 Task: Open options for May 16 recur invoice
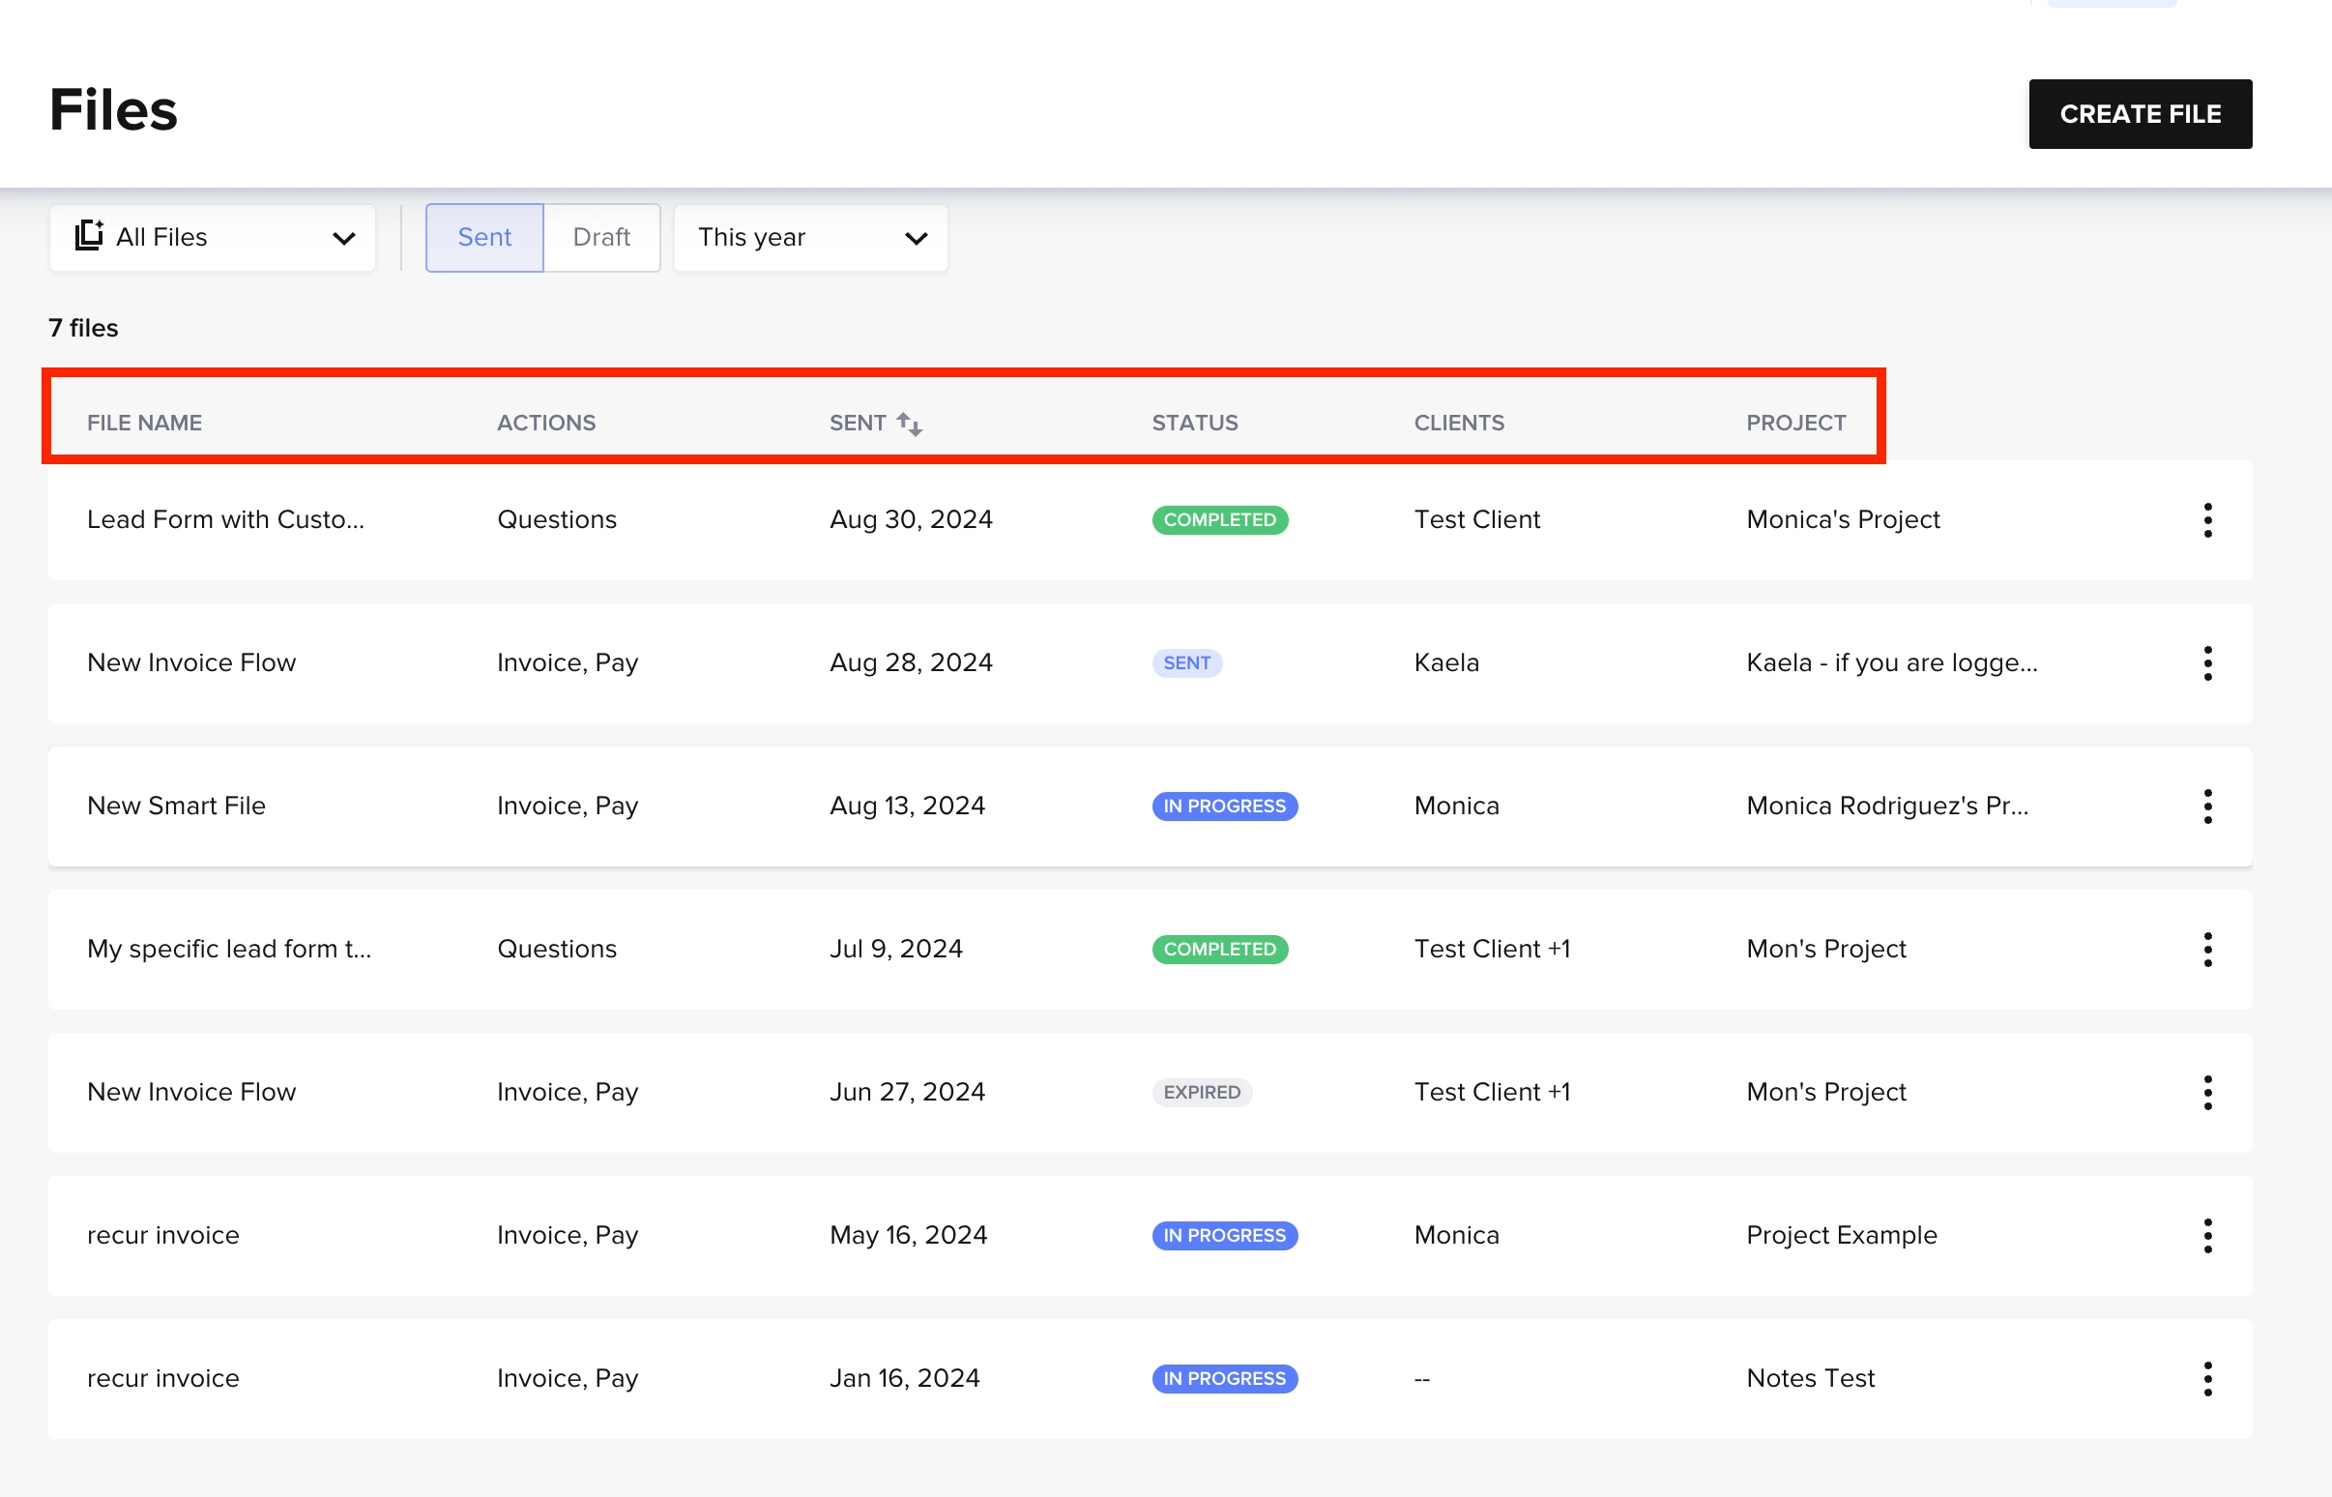point(2206,1235)
